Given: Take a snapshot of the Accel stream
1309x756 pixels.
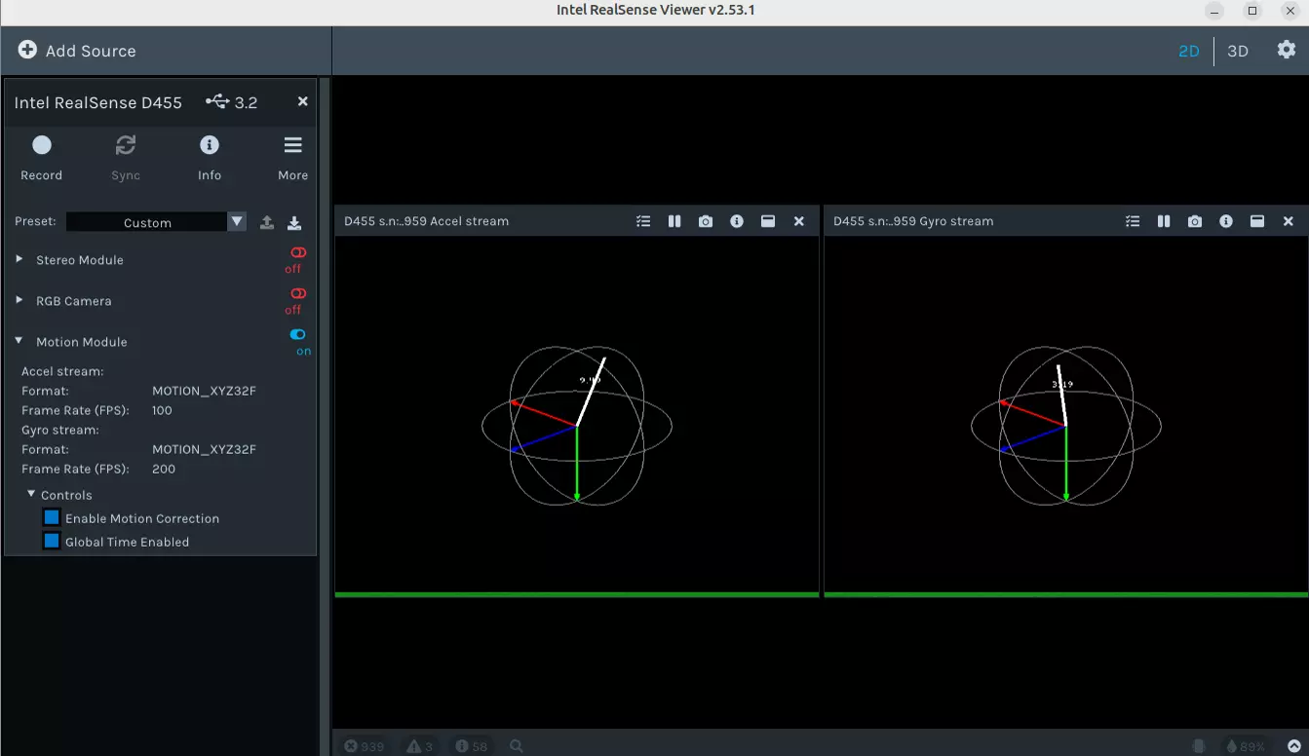Looking at the screenshot, I should point(706,221).
